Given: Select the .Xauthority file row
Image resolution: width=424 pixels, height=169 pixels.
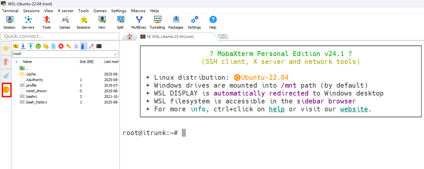Looking at the screenshot, I should [66, 80].
